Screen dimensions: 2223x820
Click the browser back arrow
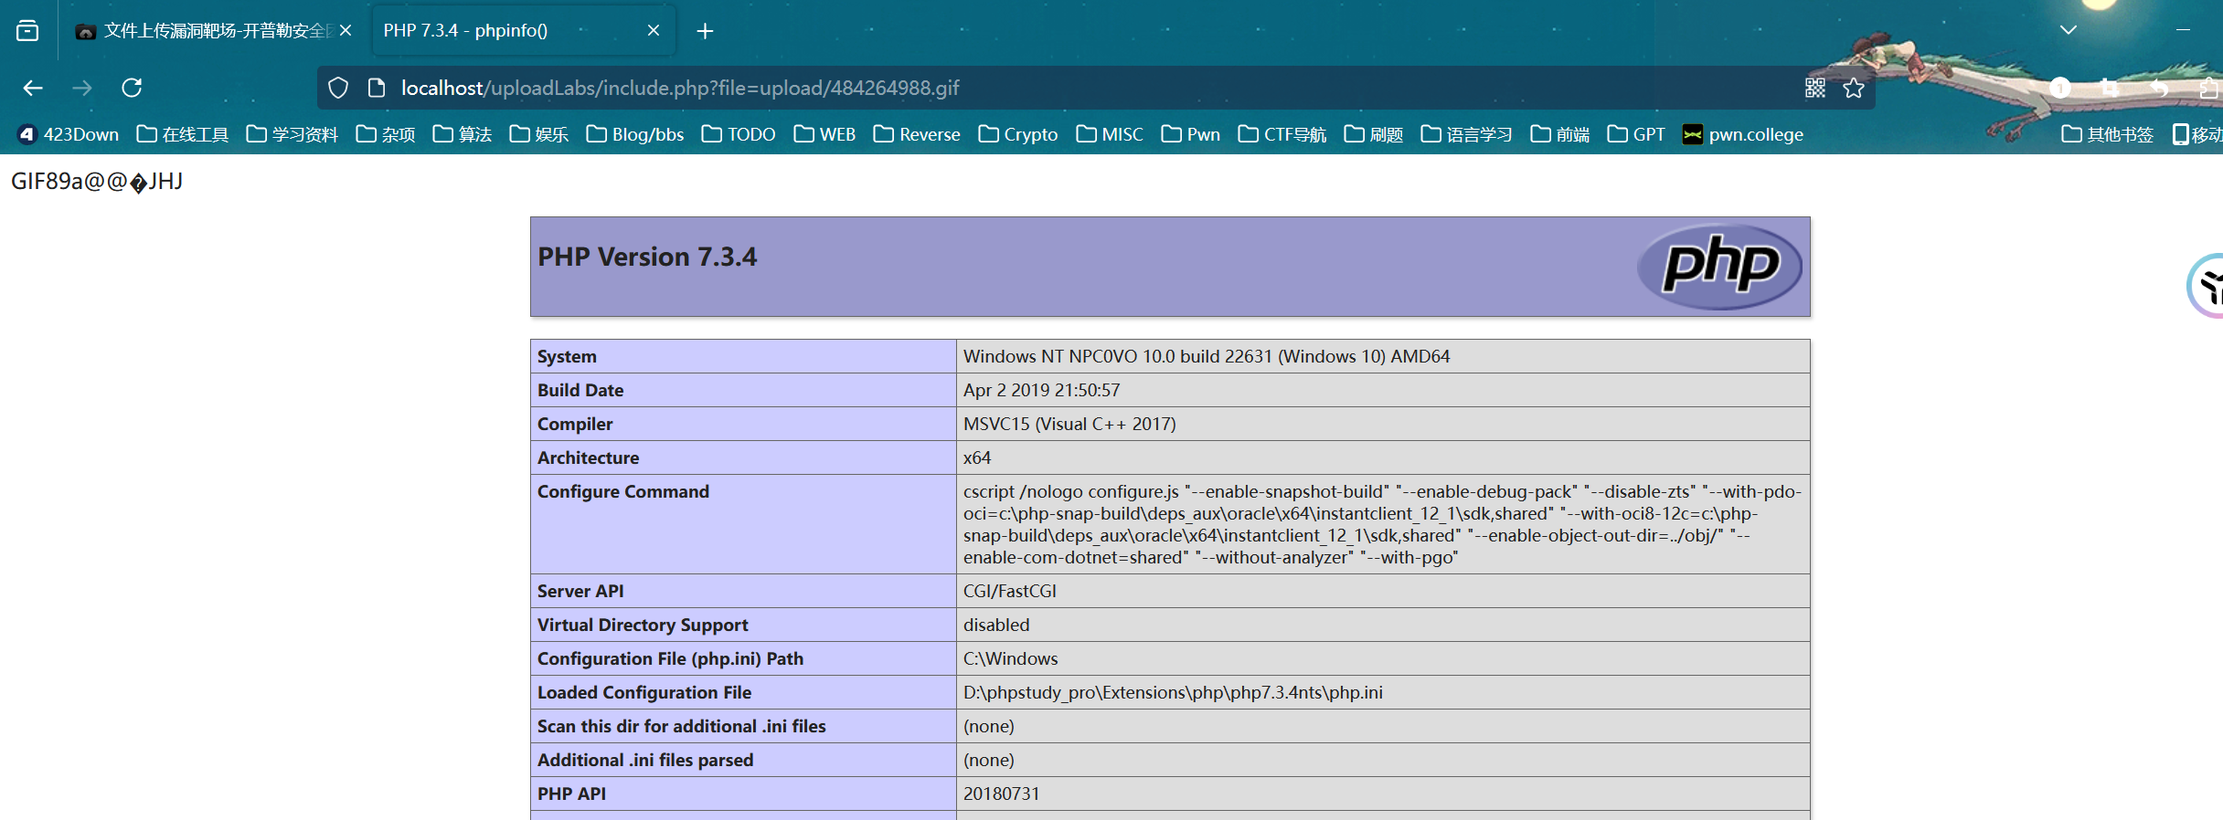click(33, 88)
